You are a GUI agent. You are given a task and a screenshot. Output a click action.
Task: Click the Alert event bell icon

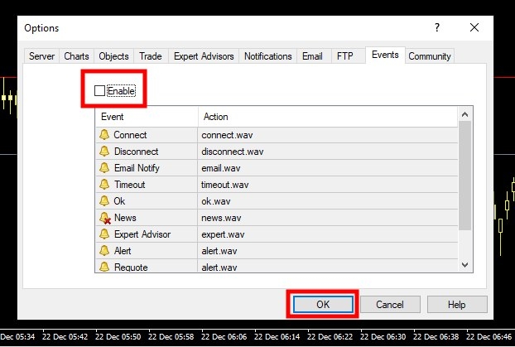pos(104,251)
